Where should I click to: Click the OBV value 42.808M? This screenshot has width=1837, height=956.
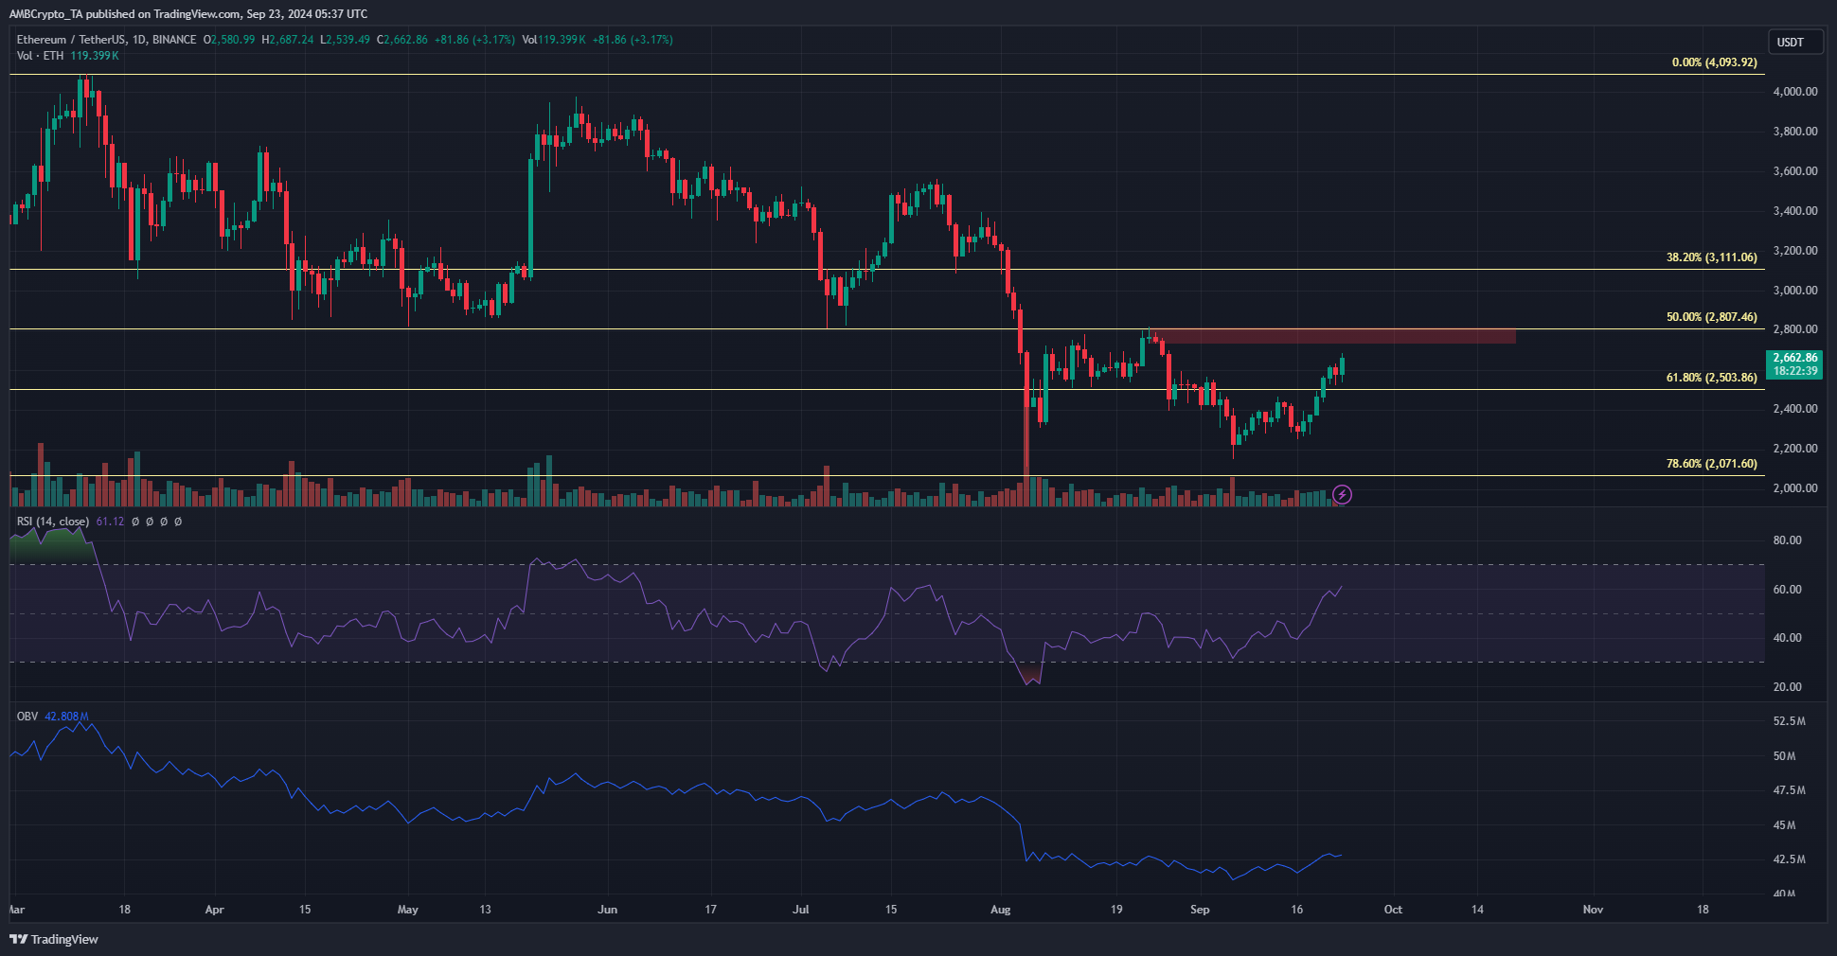66,717
